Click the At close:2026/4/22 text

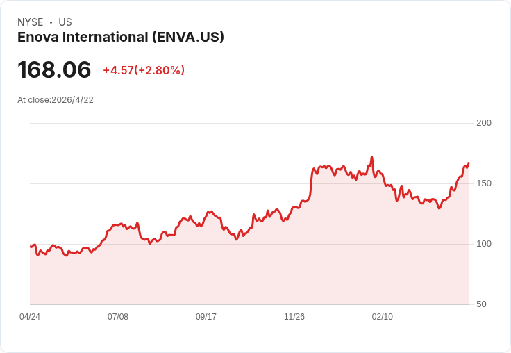tap(56, 100)
